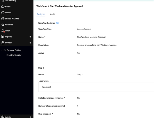Click the Shared With Me arrow icon
This screenshot has height=118, width=154.
pos(3,19)
